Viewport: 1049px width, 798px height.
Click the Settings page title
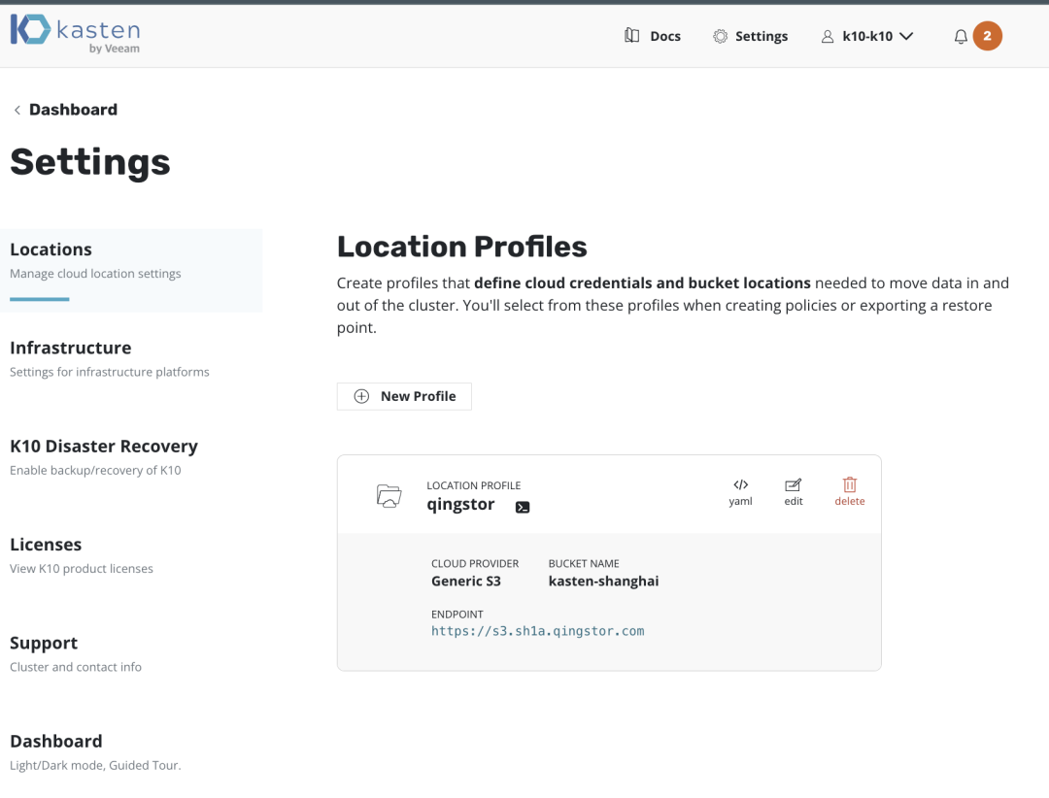click(90, 162)
